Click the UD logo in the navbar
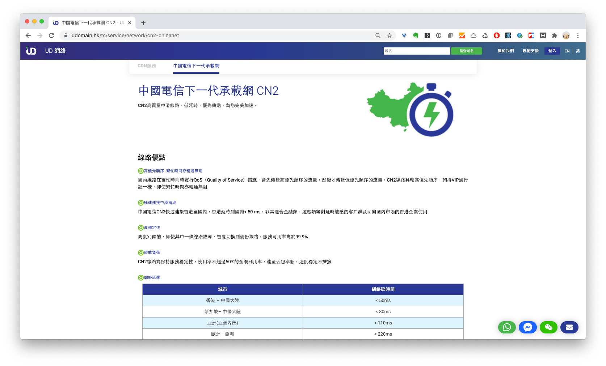606x366 pixels. tap(31, 51)
